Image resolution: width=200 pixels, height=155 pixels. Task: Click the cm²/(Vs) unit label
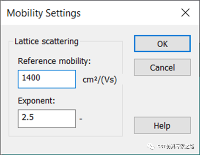pyautogui.click(x=100, y=80)
